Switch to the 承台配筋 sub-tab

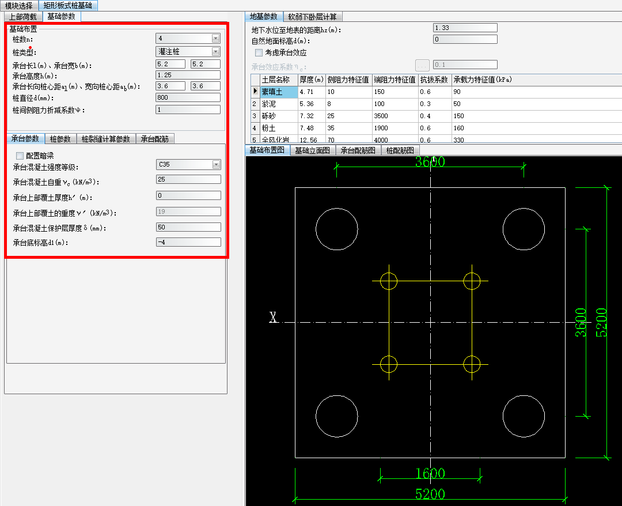coord(155,139)
